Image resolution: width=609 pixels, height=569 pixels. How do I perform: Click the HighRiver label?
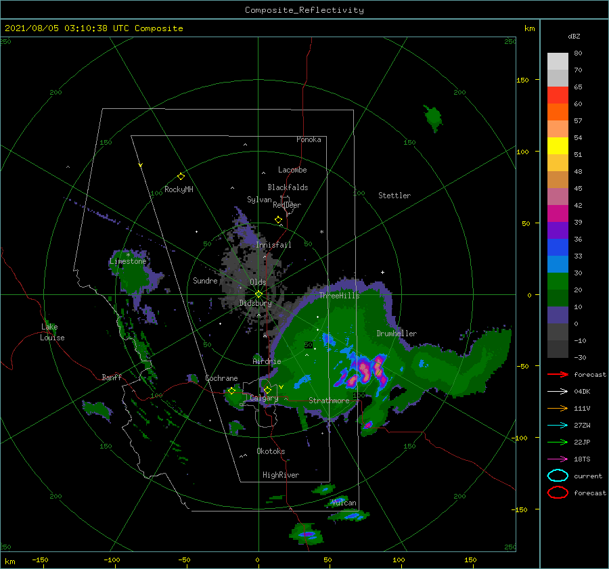[281, 475]
